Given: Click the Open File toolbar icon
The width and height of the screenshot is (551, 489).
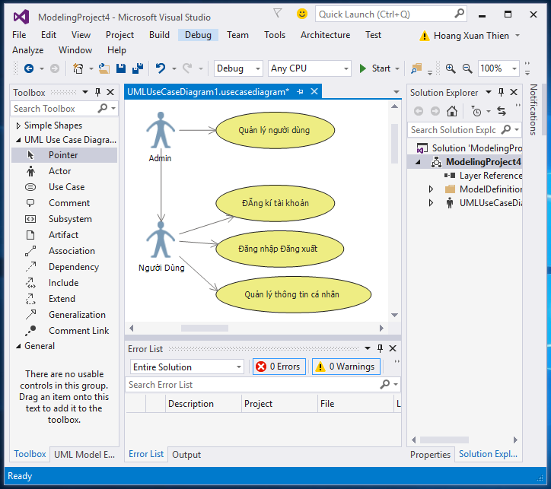Looking at the screenshot, I should point(104,68).
